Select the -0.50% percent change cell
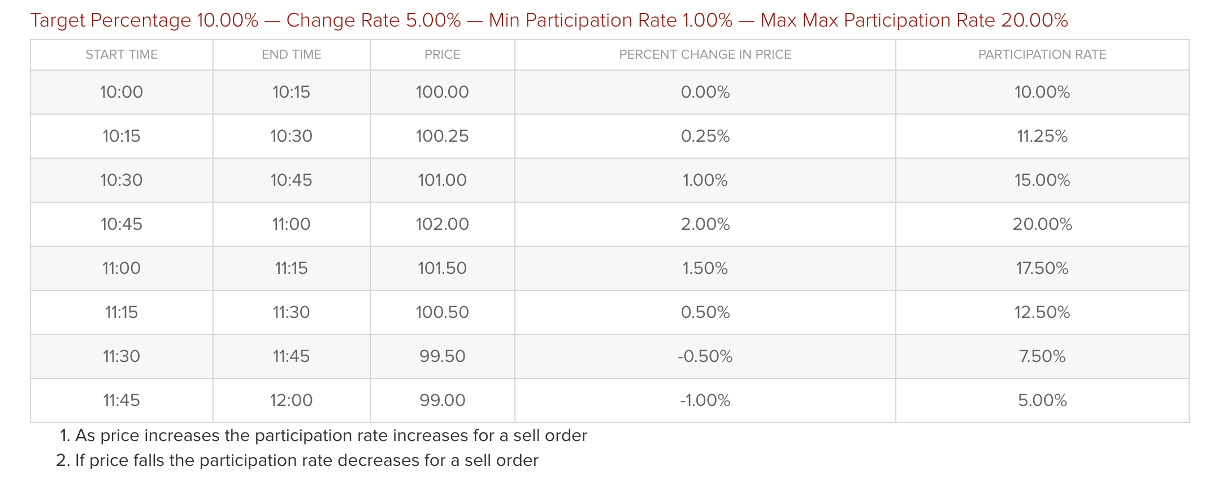Viewport: 1205px width, 480px height. tap(705, 356)
